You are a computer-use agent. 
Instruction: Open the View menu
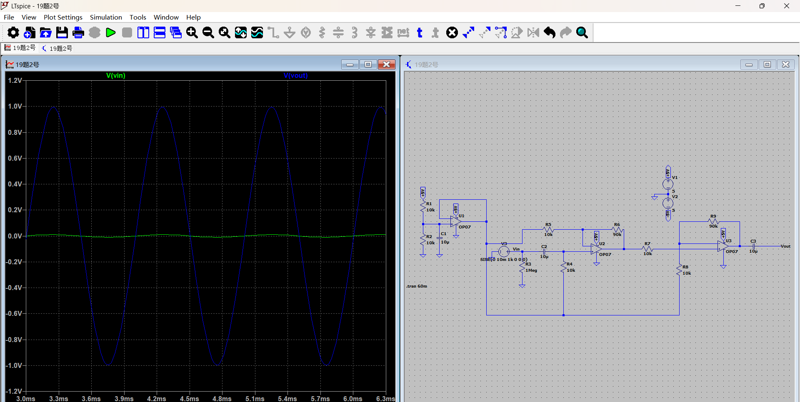coord(29,17)
